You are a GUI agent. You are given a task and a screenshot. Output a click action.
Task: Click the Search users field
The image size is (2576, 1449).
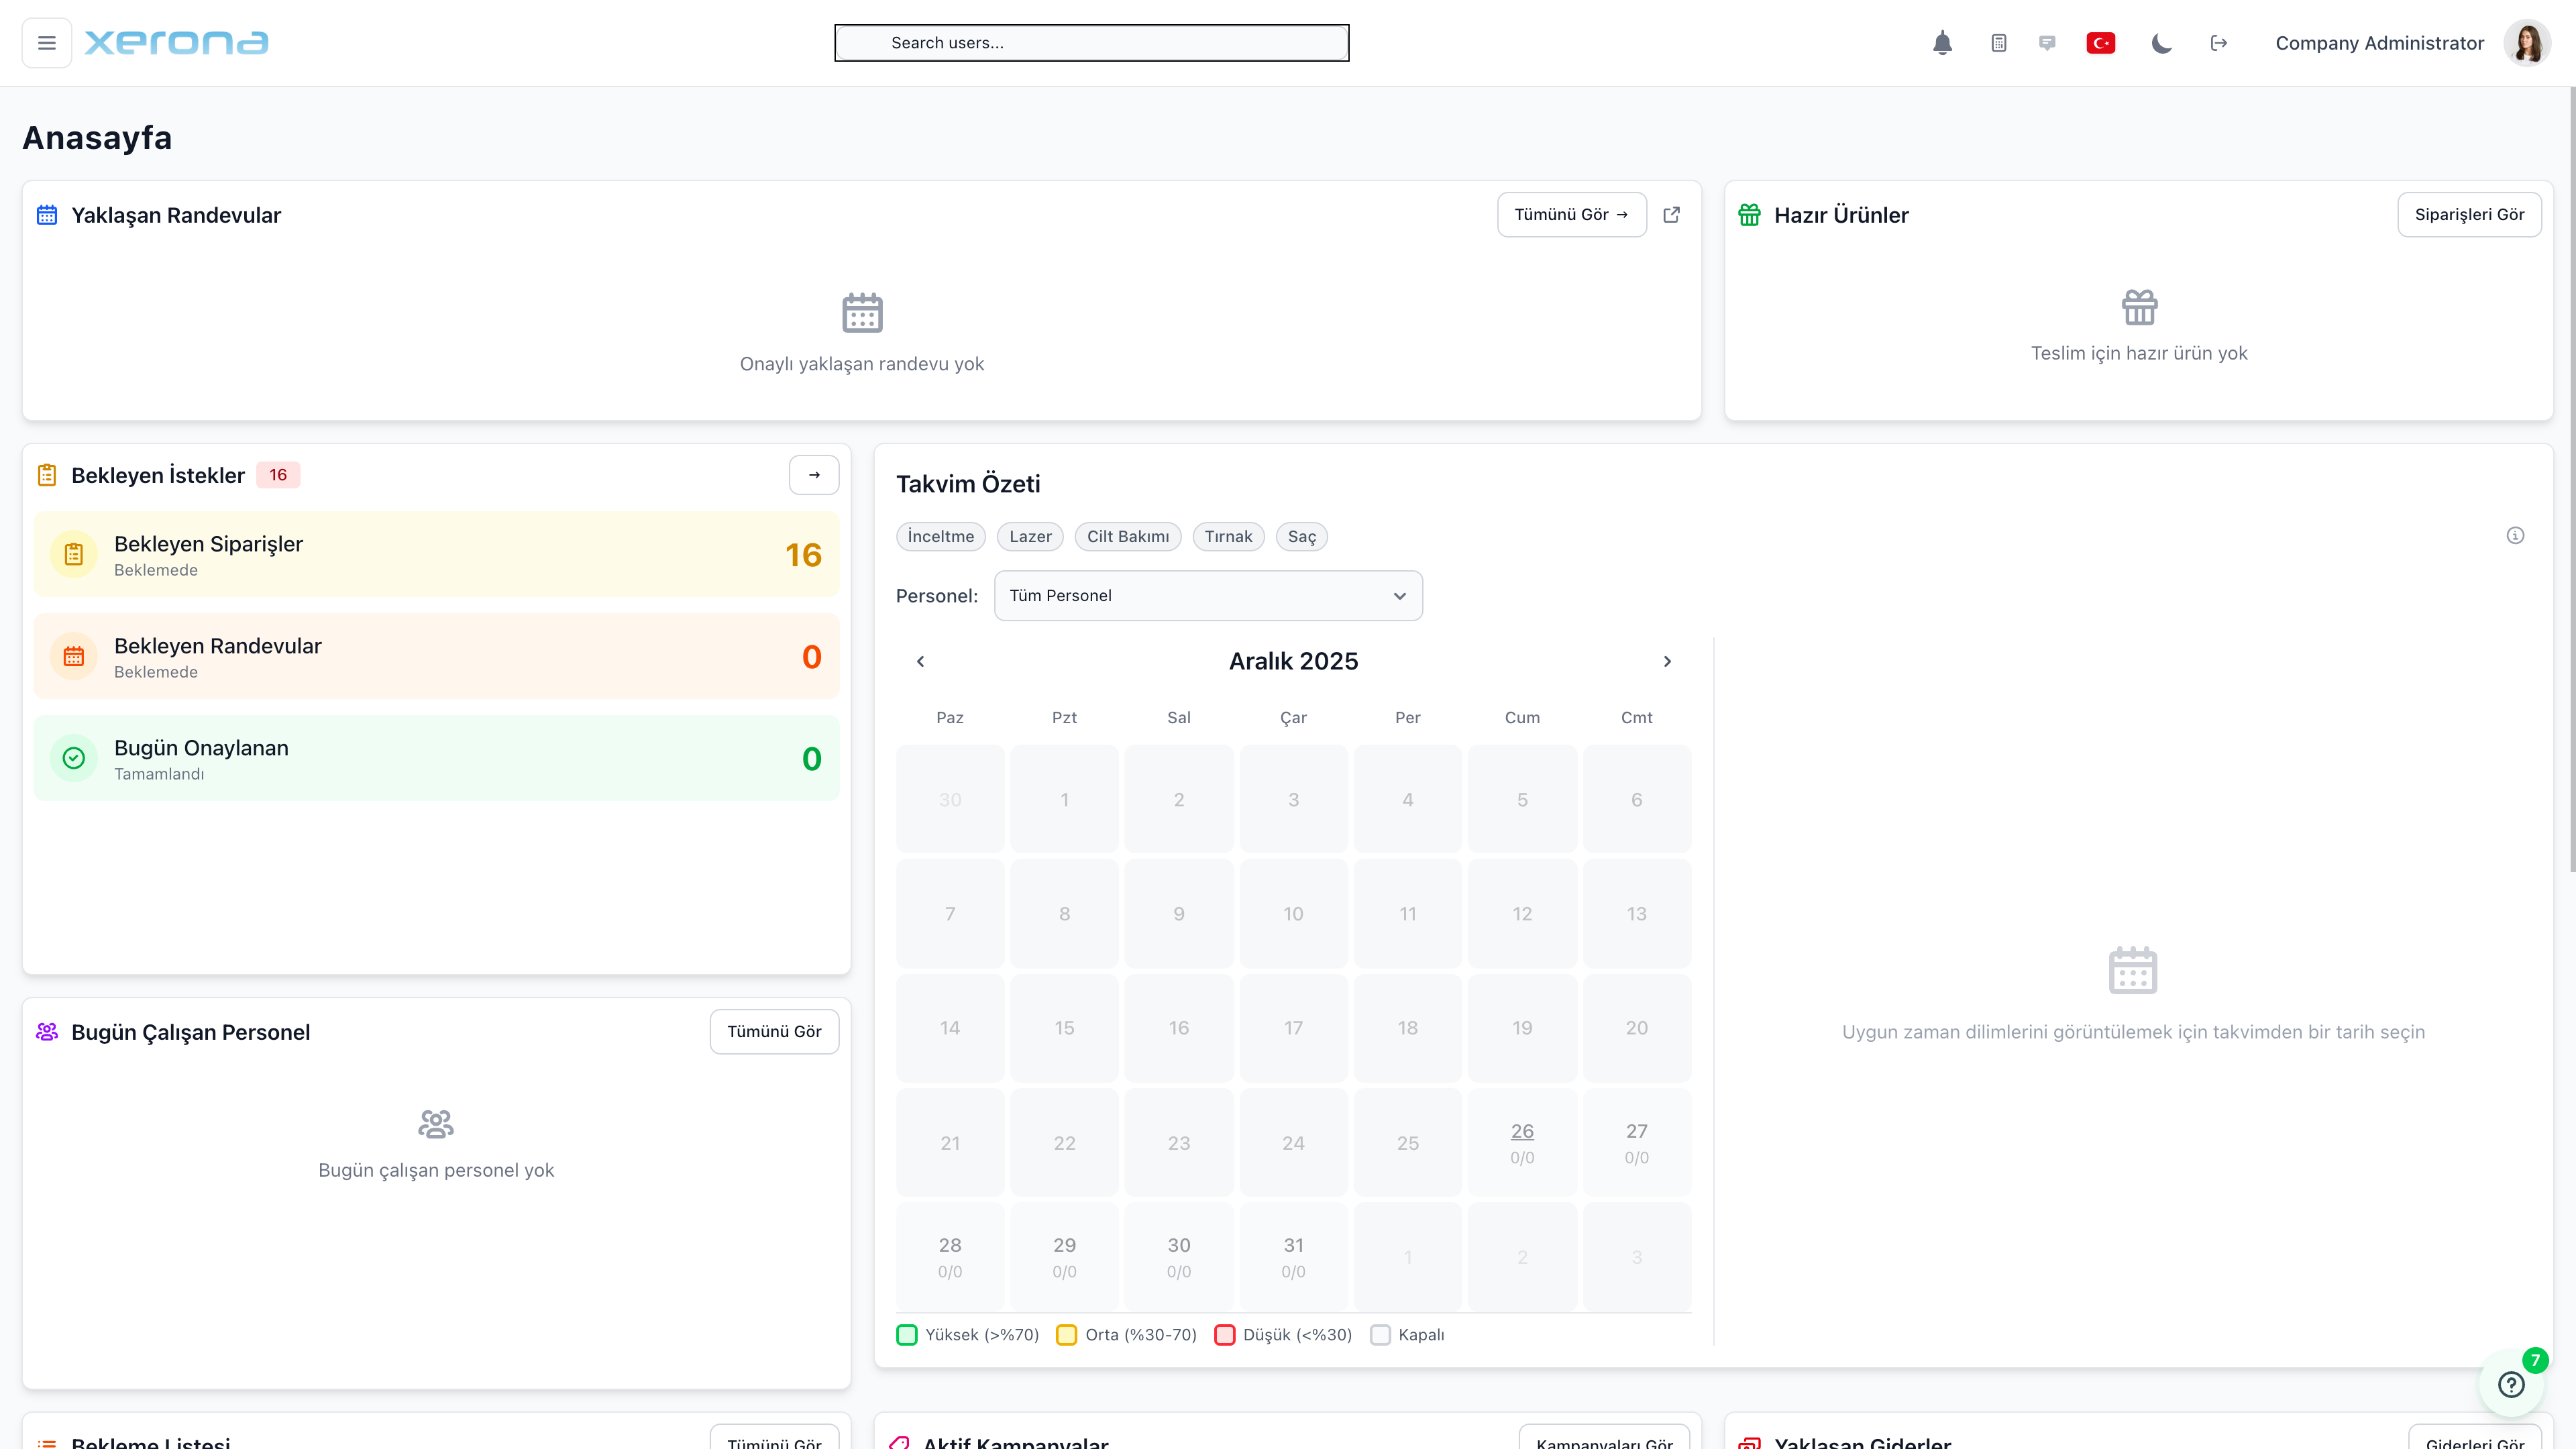pos(1091,43)
